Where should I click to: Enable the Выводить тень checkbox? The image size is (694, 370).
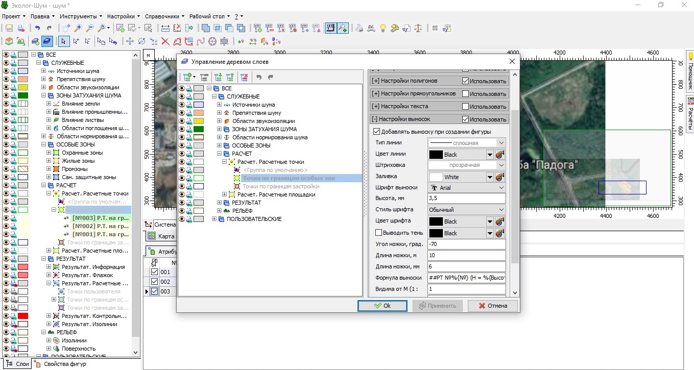tap(378, 233)
